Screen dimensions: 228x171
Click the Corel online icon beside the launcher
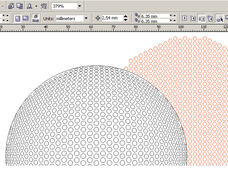click(44, 6)
